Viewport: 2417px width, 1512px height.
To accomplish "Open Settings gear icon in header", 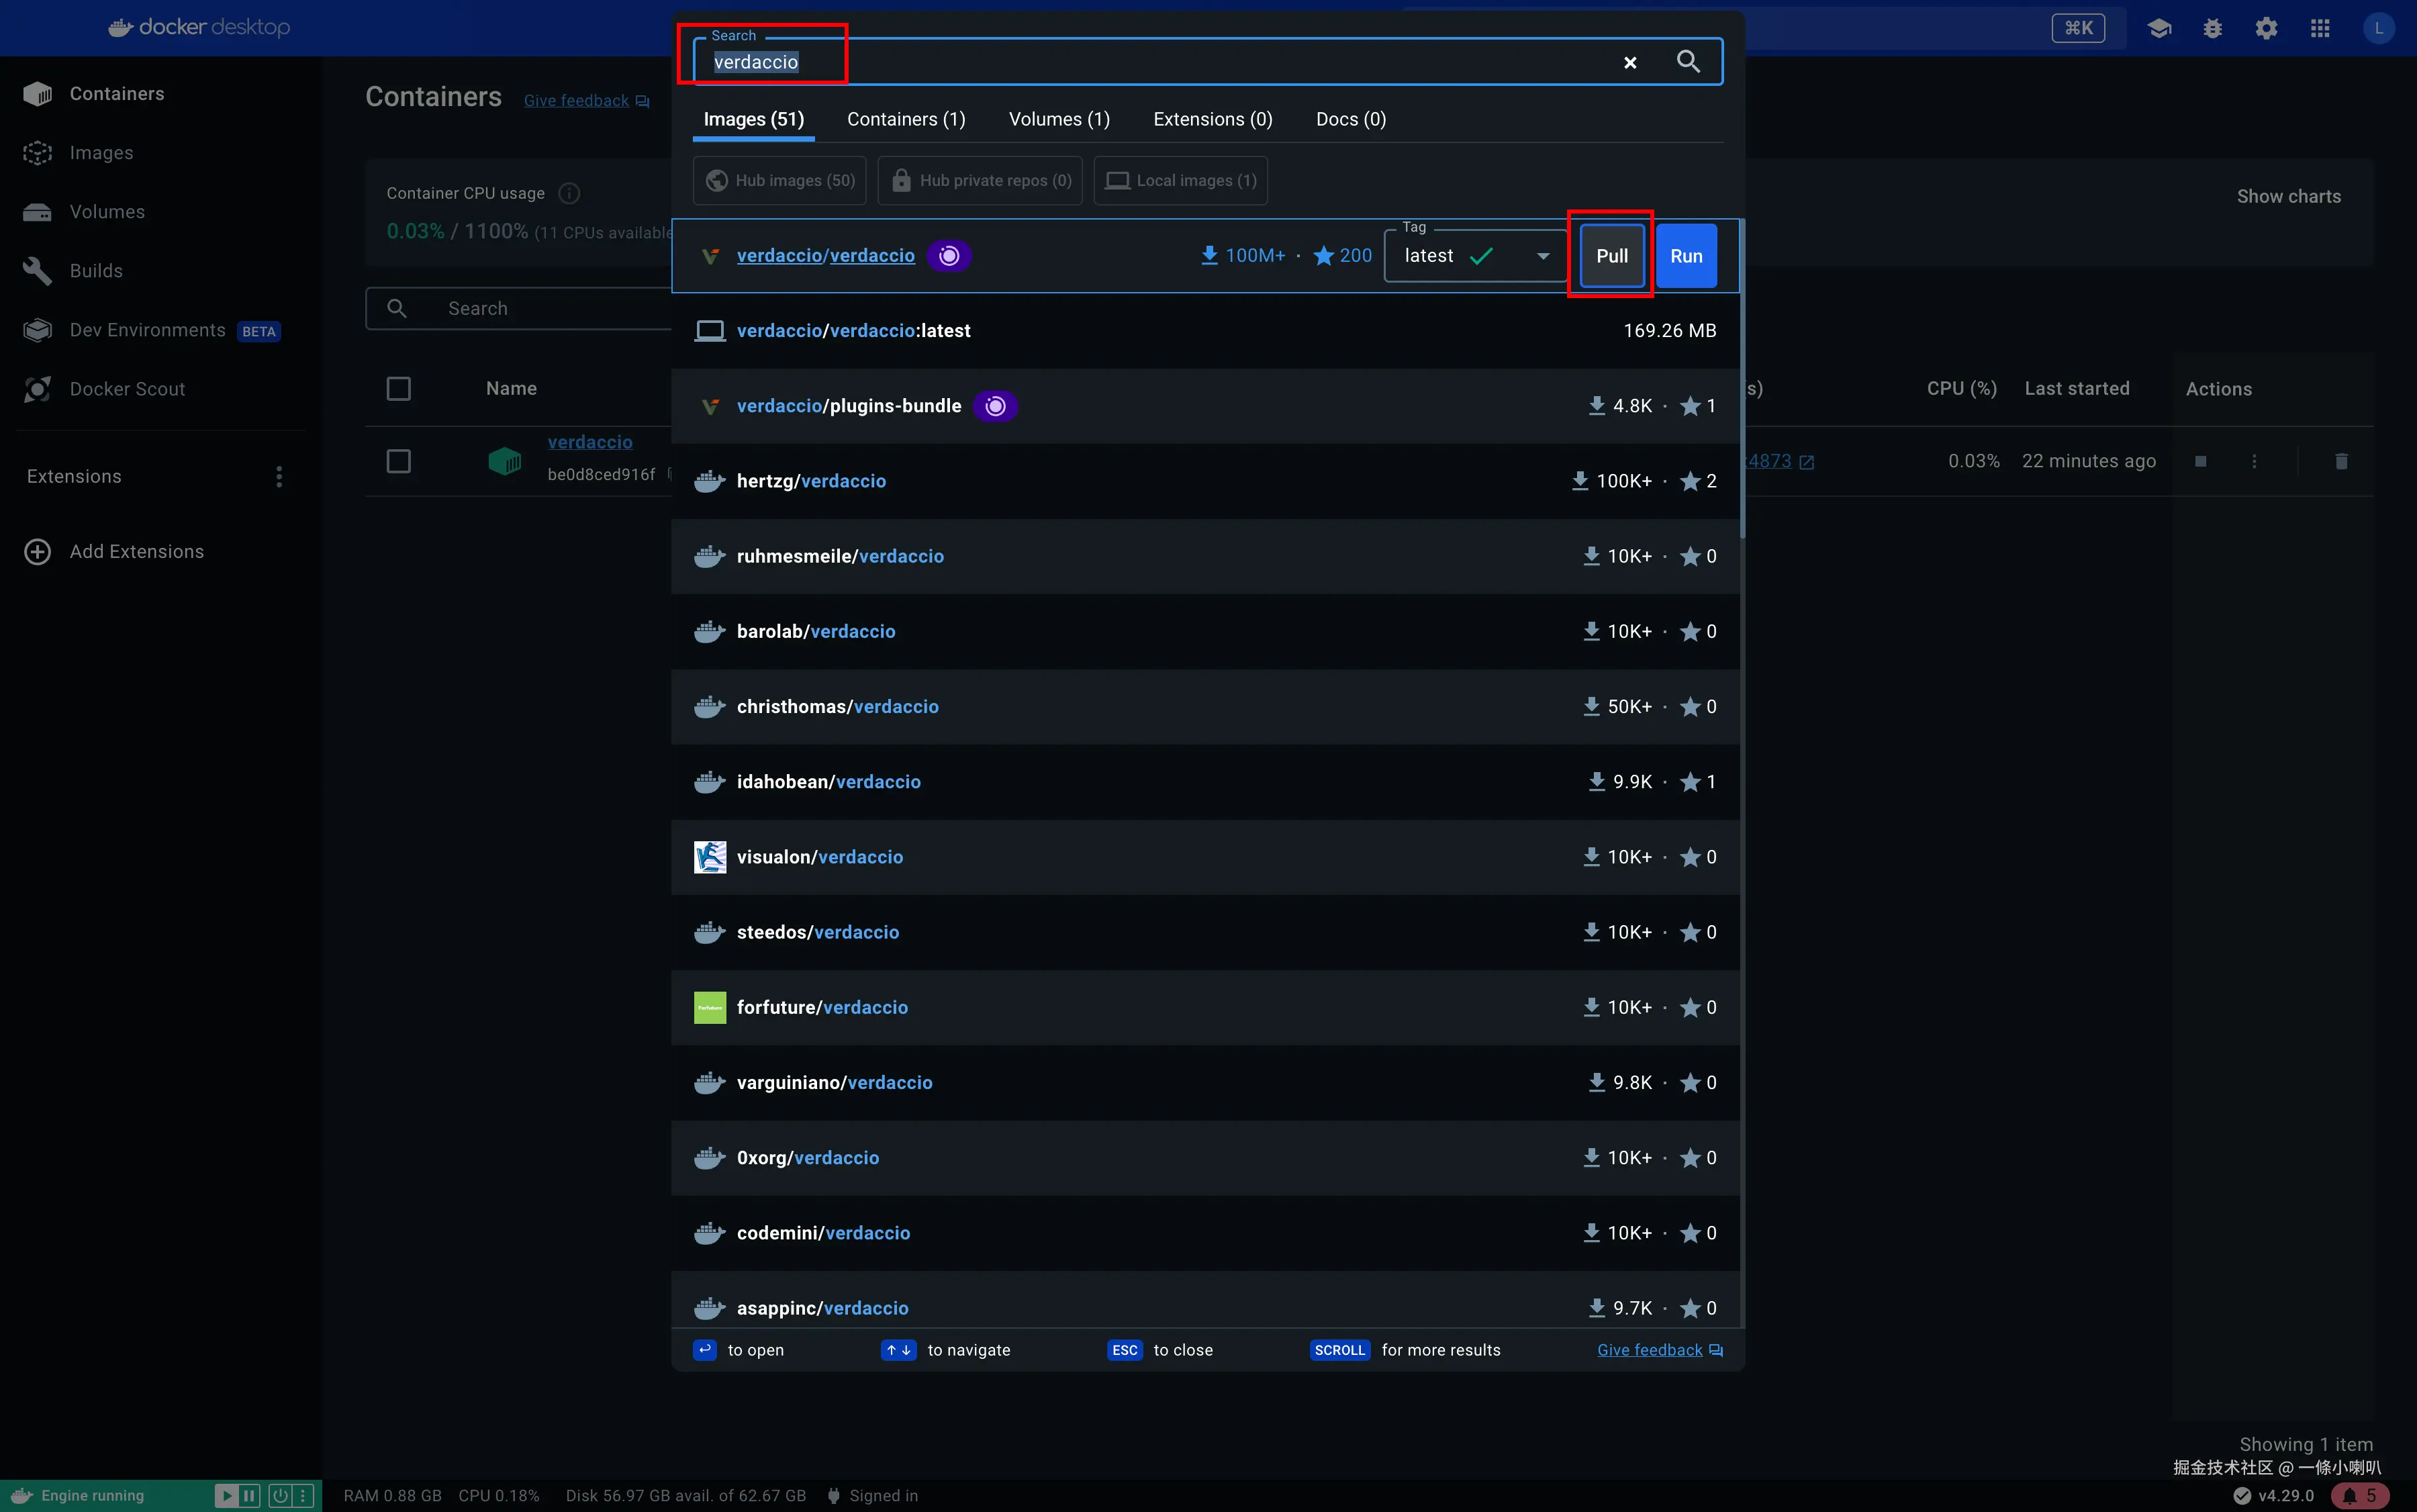I will tap(2266, 28).
